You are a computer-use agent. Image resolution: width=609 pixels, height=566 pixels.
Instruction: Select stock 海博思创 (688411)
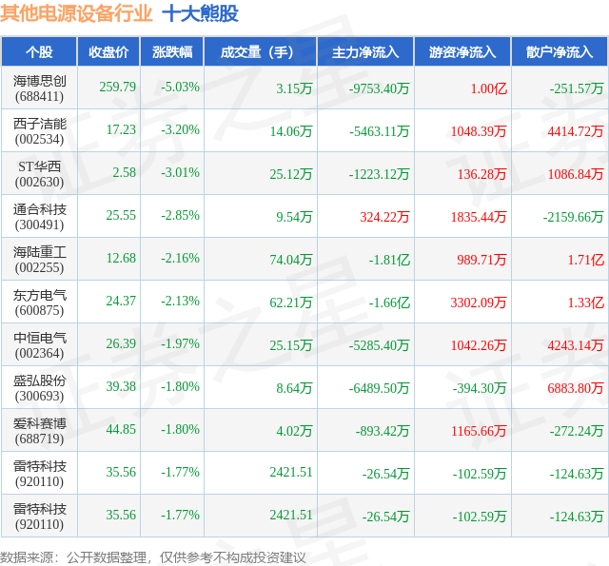(39, 88)
